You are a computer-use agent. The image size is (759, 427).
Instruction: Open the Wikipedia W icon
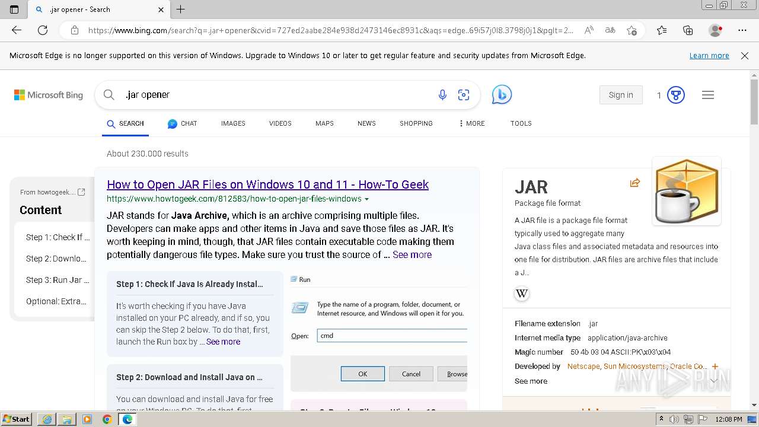tap(522, 294)
